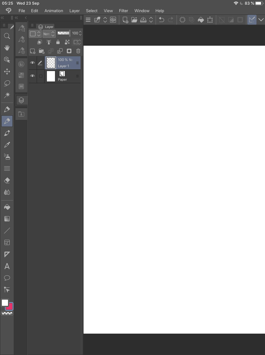Select the Frame border tool

(7, 243)
